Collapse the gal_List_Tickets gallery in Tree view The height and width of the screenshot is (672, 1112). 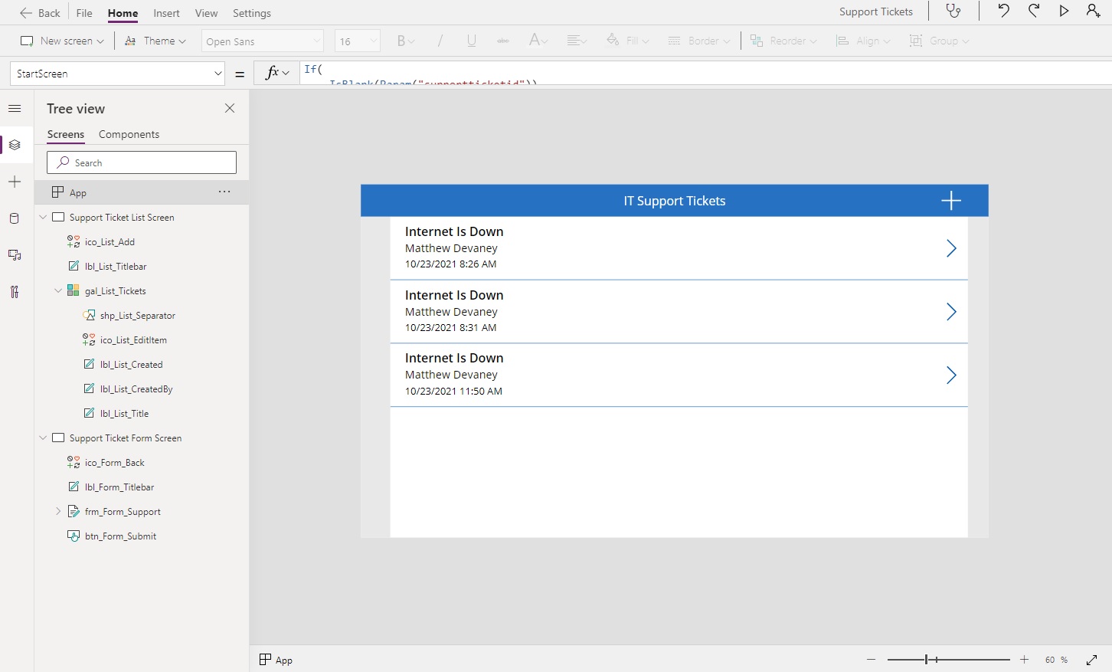coord(58,290)
